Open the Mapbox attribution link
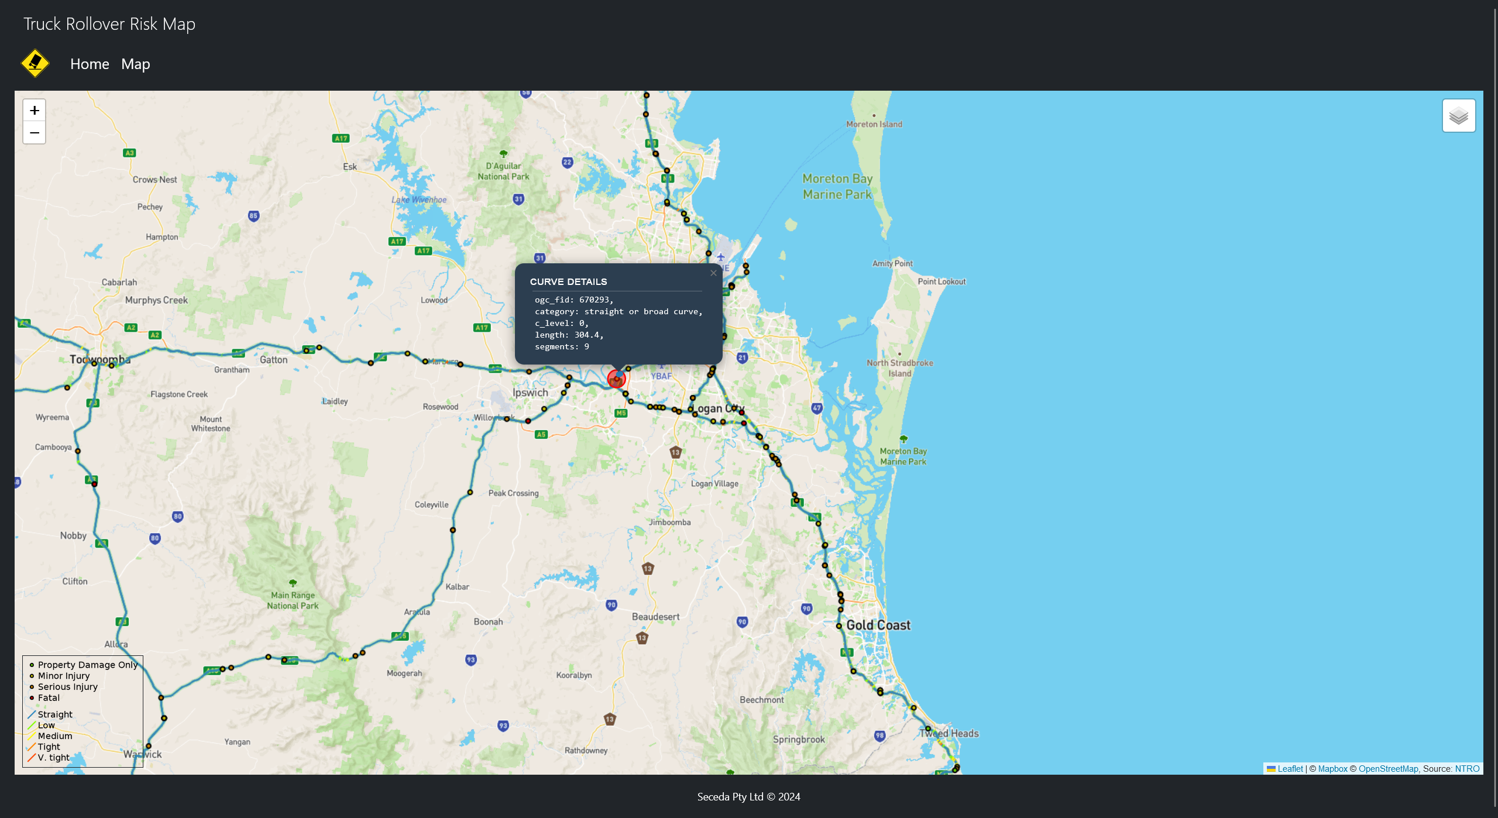 [x=1332, y=769]
